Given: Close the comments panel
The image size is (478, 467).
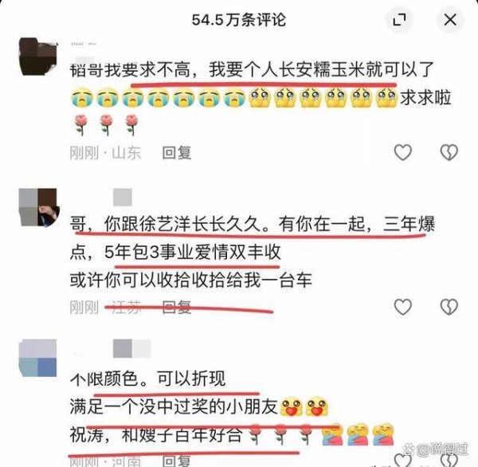Looking at the screenshot, I should 450,20.
